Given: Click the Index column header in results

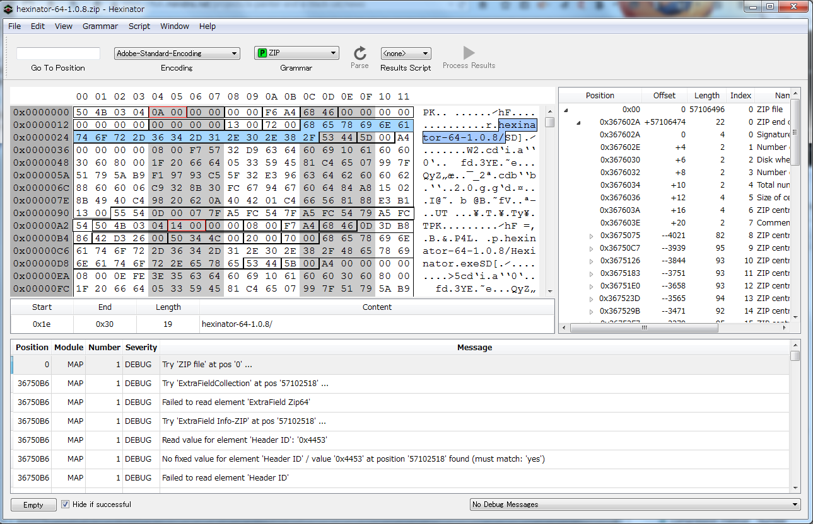Looking at the screenshot, I should tap(740, 96).
